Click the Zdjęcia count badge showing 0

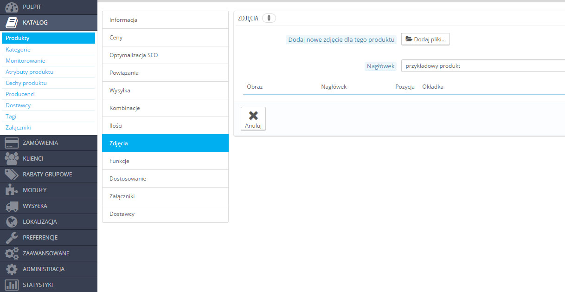pyautogui.click(x=269, y=19)
